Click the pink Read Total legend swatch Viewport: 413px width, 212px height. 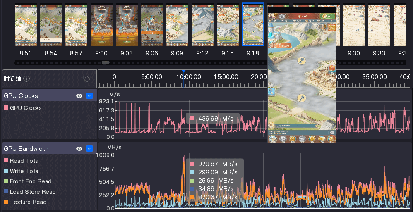pyautogui.click(x=6, y=160)
